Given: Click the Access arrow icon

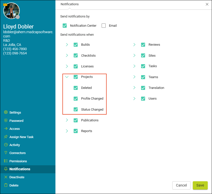Looking at the screenshot, I should 6,129.
